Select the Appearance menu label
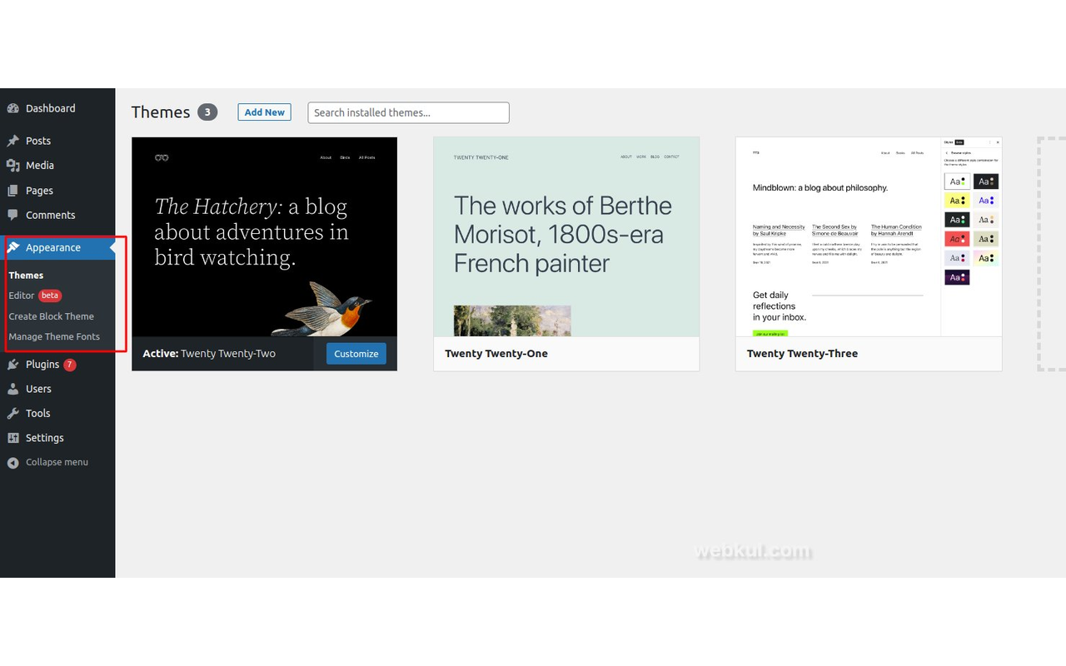Image resolution: width=1066 pixels, height=666 pixels. (x=53, y=247)
